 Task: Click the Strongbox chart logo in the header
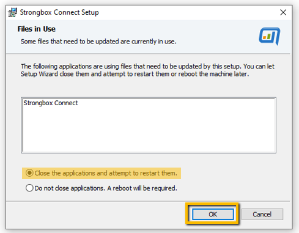click(x=270, y=36)
